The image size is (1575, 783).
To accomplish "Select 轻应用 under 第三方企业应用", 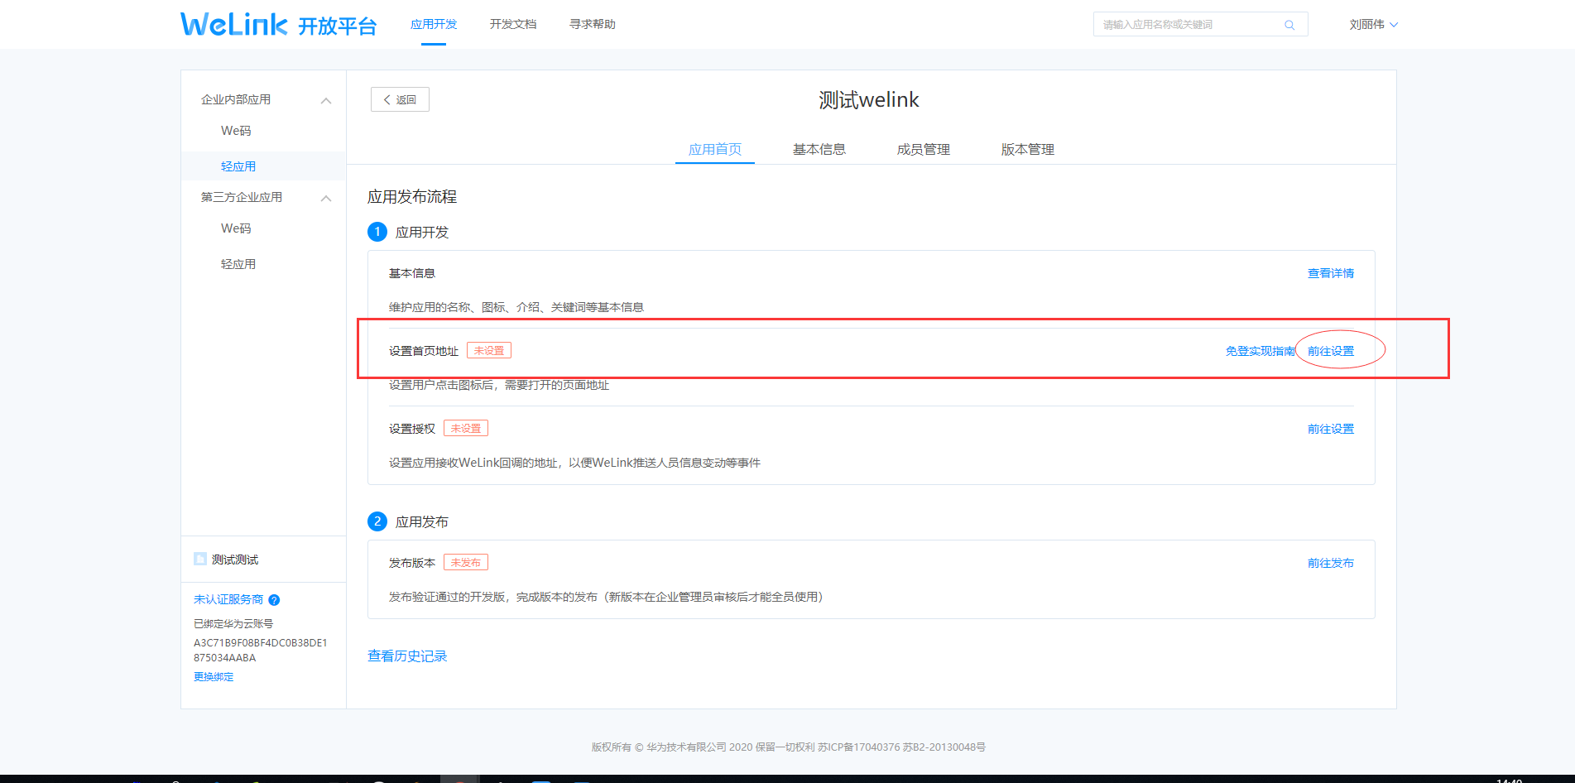I will (238, 264).
